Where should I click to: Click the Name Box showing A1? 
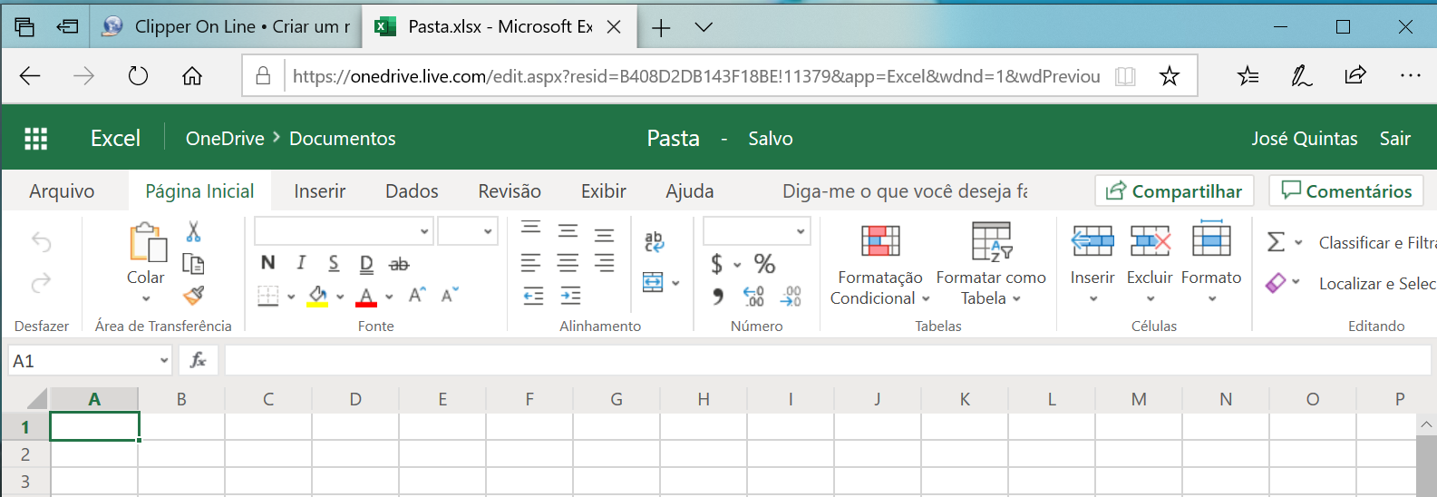(90, 361)
